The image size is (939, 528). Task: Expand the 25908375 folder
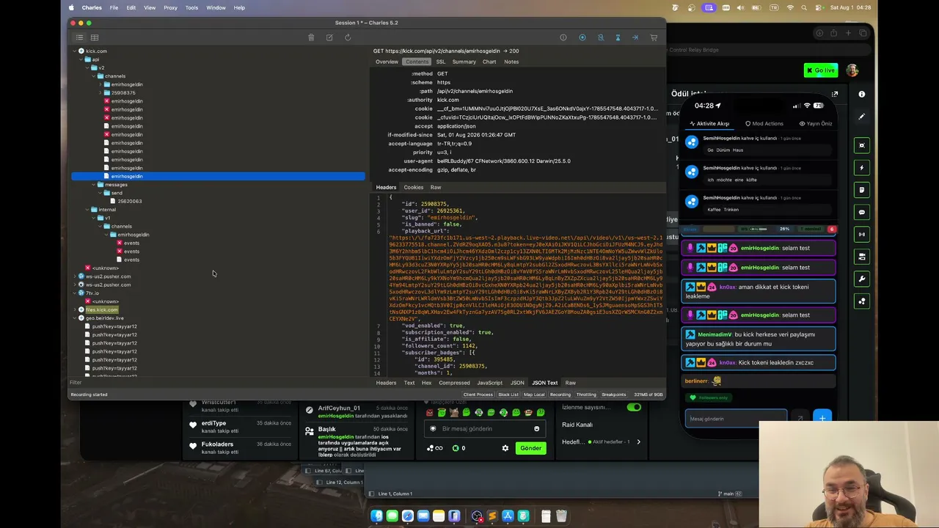[x=101, y=93]
